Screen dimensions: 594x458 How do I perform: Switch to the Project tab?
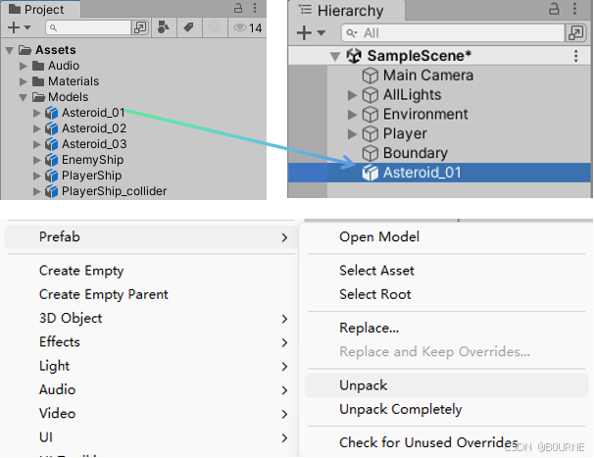click(x=40, y=9)
